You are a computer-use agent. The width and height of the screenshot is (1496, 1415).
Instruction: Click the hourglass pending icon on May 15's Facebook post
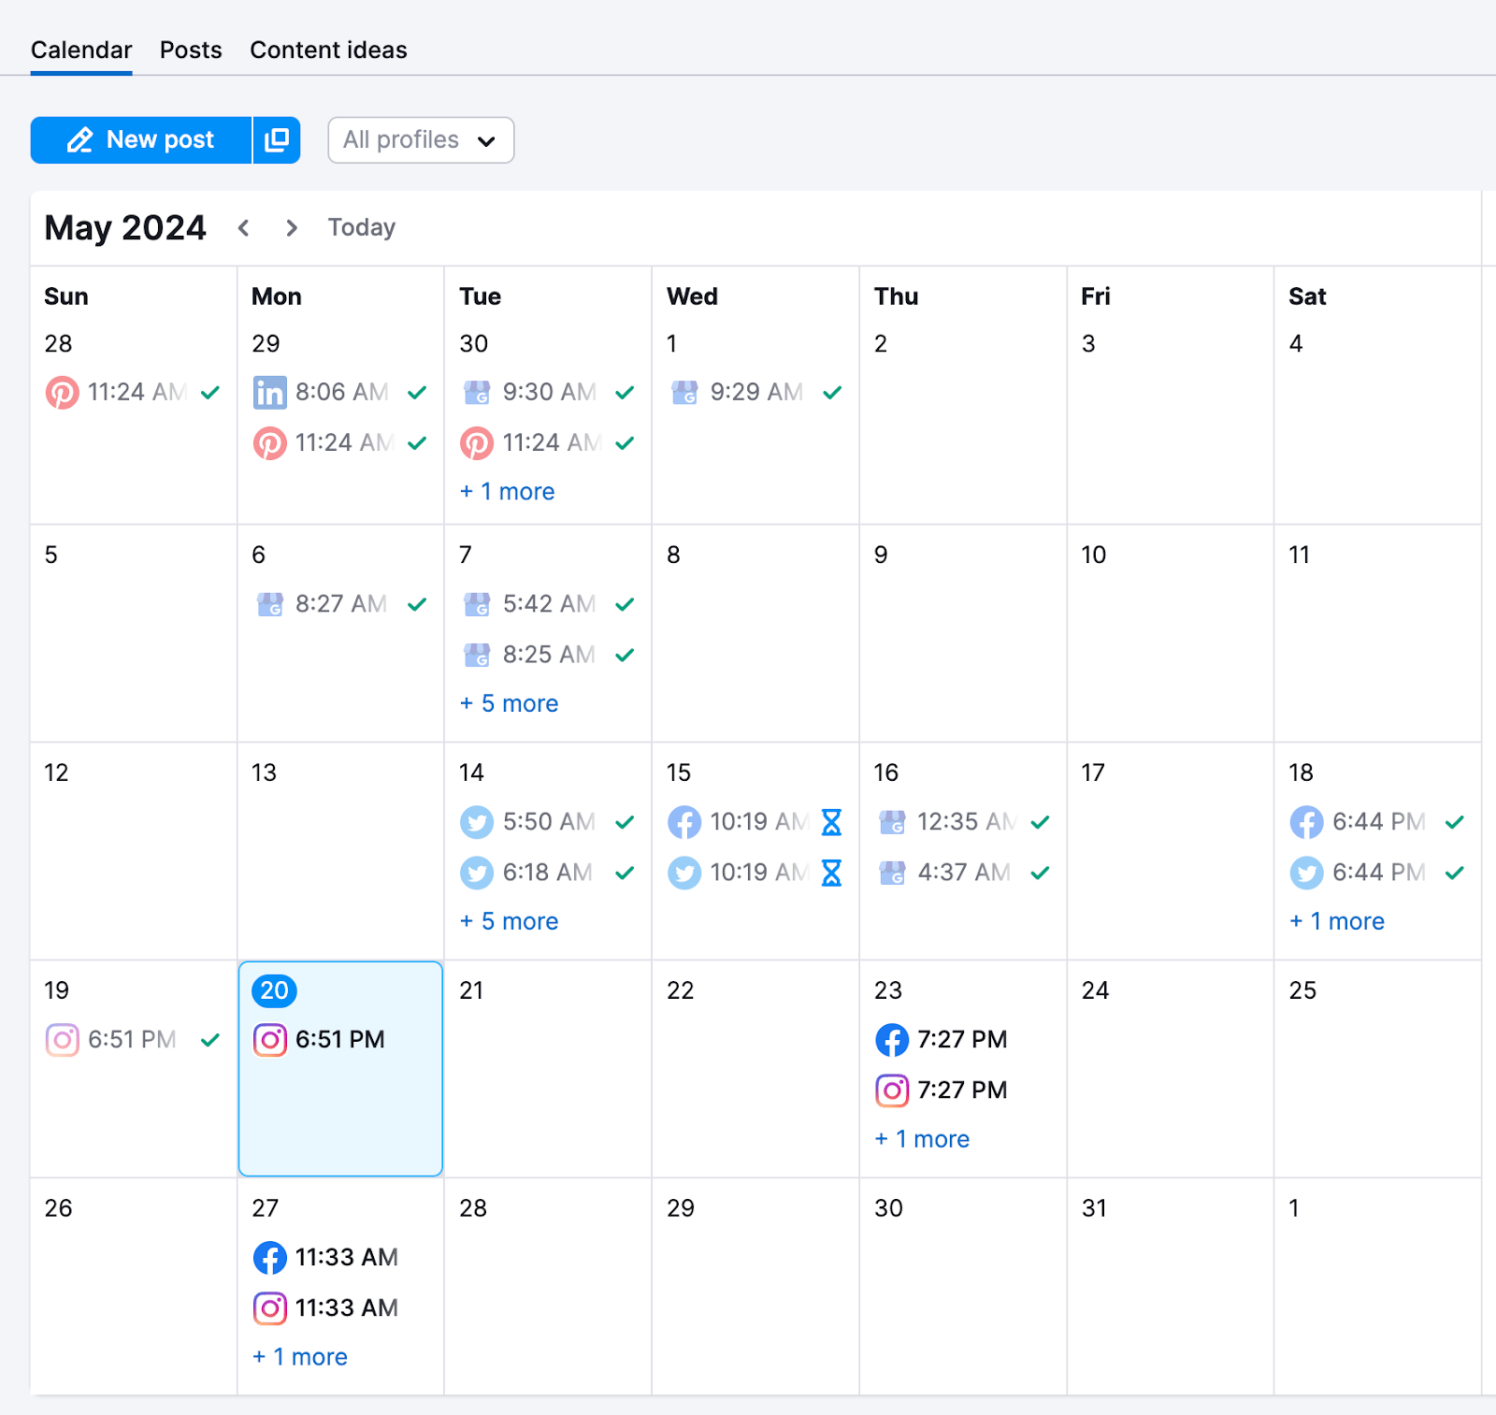pos(831,822)
